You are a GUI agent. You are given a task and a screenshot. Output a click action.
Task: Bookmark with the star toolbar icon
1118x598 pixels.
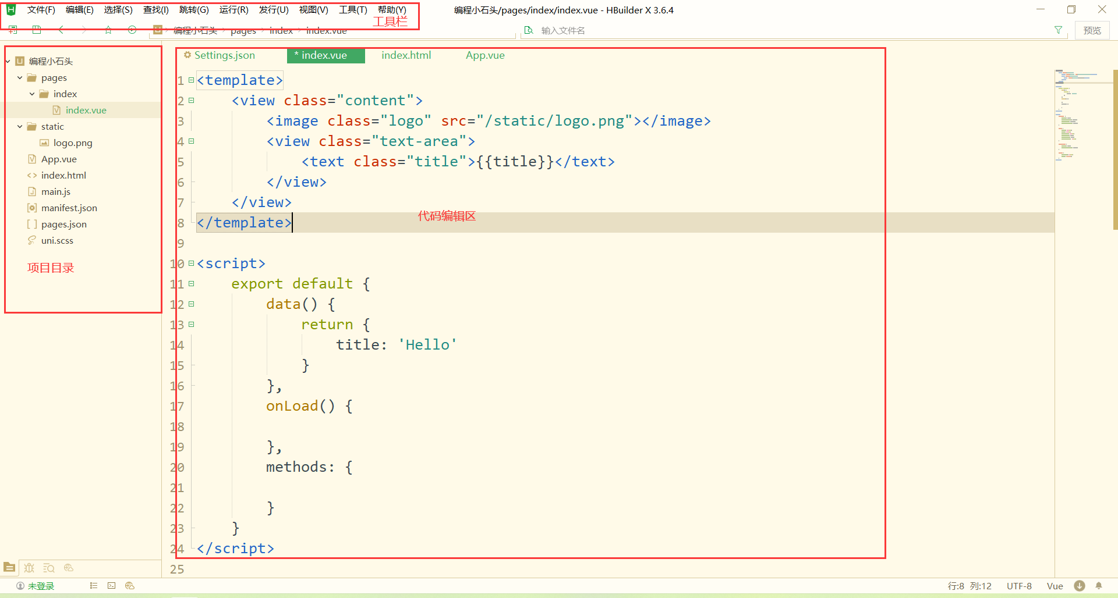[x=108, y=30]
